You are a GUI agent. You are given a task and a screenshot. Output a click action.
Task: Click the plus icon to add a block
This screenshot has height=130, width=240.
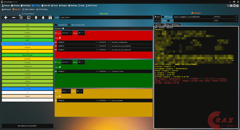pos(6,18)
